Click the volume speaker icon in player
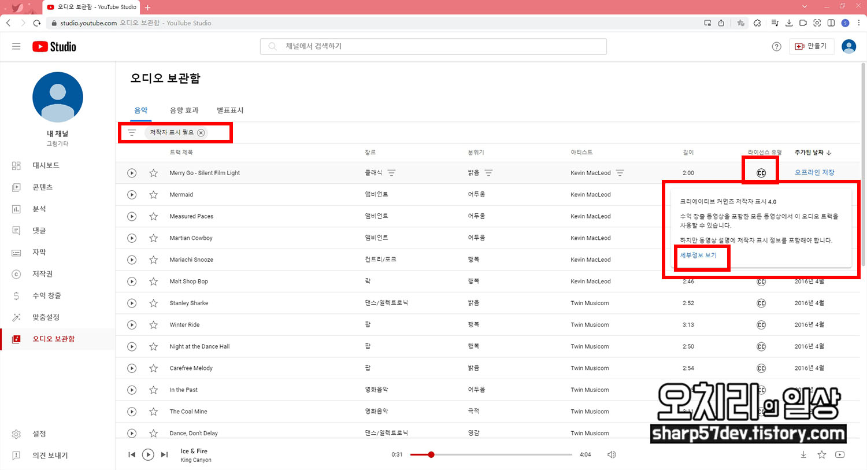Viewport: 867px width, 470px height. tap(612, 454)
